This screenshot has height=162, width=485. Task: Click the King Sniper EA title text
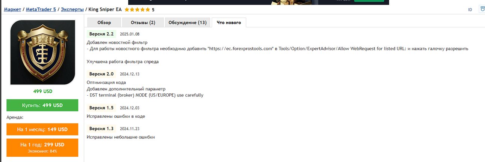105,9
